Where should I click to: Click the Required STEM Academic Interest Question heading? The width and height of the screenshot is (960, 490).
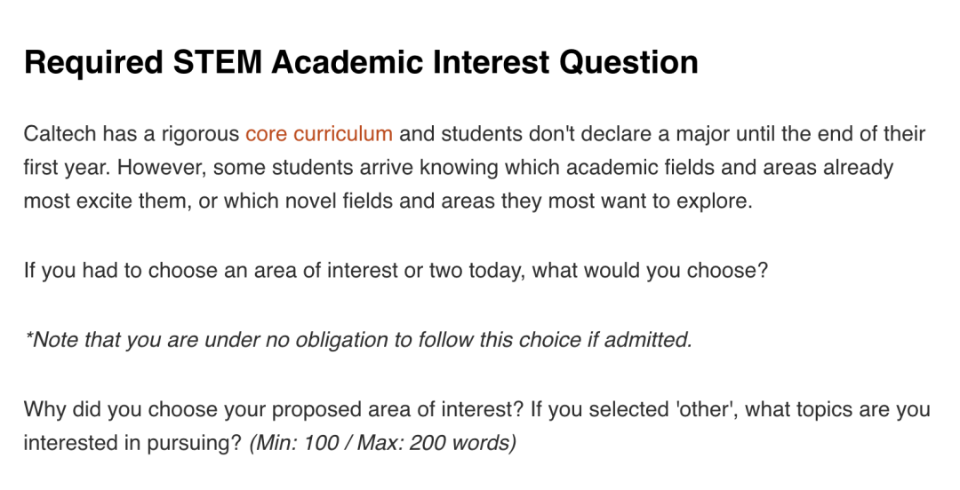(361, 62)
